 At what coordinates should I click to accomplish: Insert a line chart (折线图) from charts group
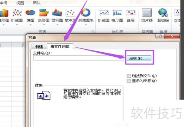pos(17,13)
